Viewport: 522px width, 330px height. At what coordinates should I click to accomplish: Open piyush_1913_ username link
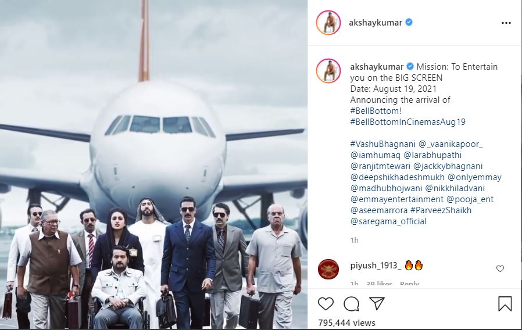tap(376, 266)
